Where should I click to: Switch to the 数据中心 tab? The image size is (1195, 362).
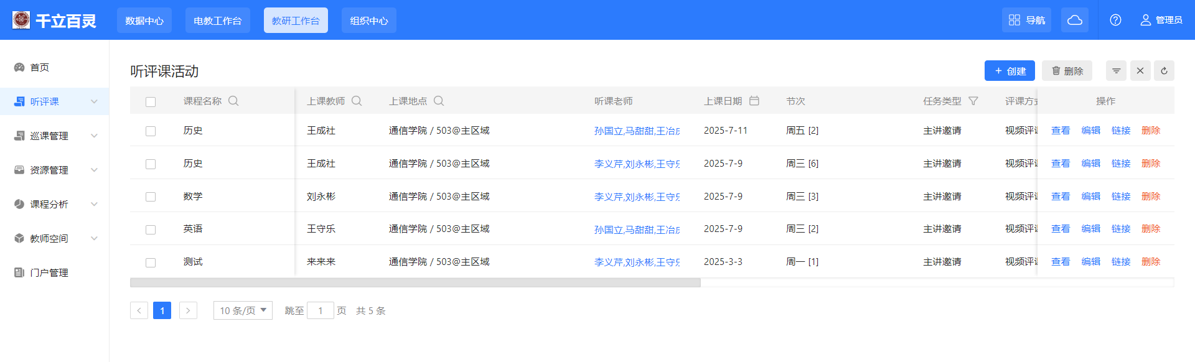click(x=144, y=21)
